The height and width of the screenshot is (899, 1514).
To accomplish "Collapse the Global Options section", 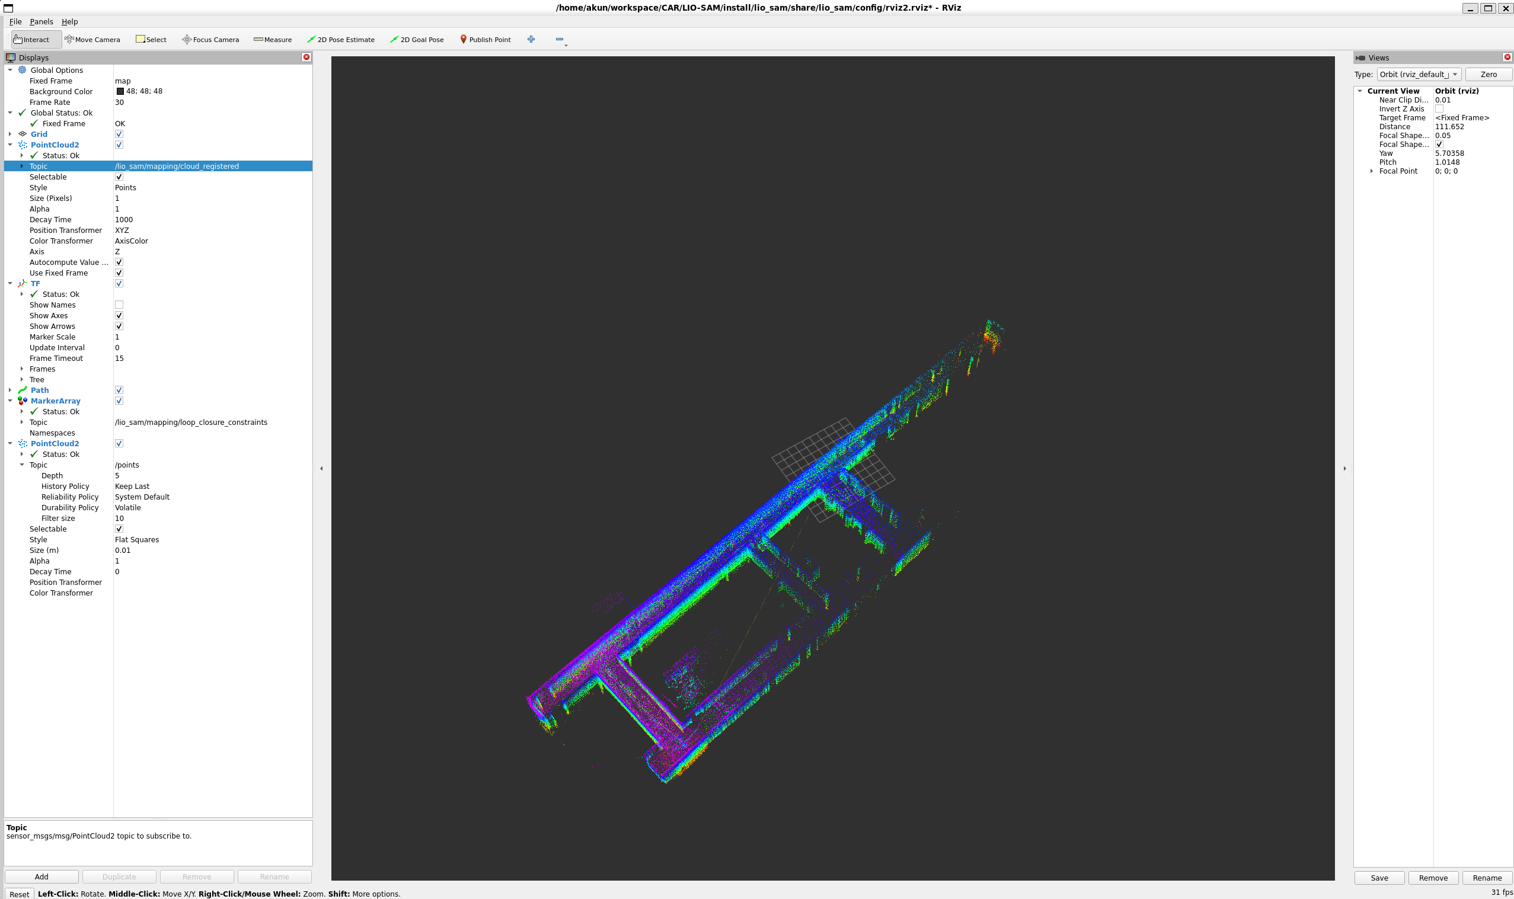I will point(10,71).
